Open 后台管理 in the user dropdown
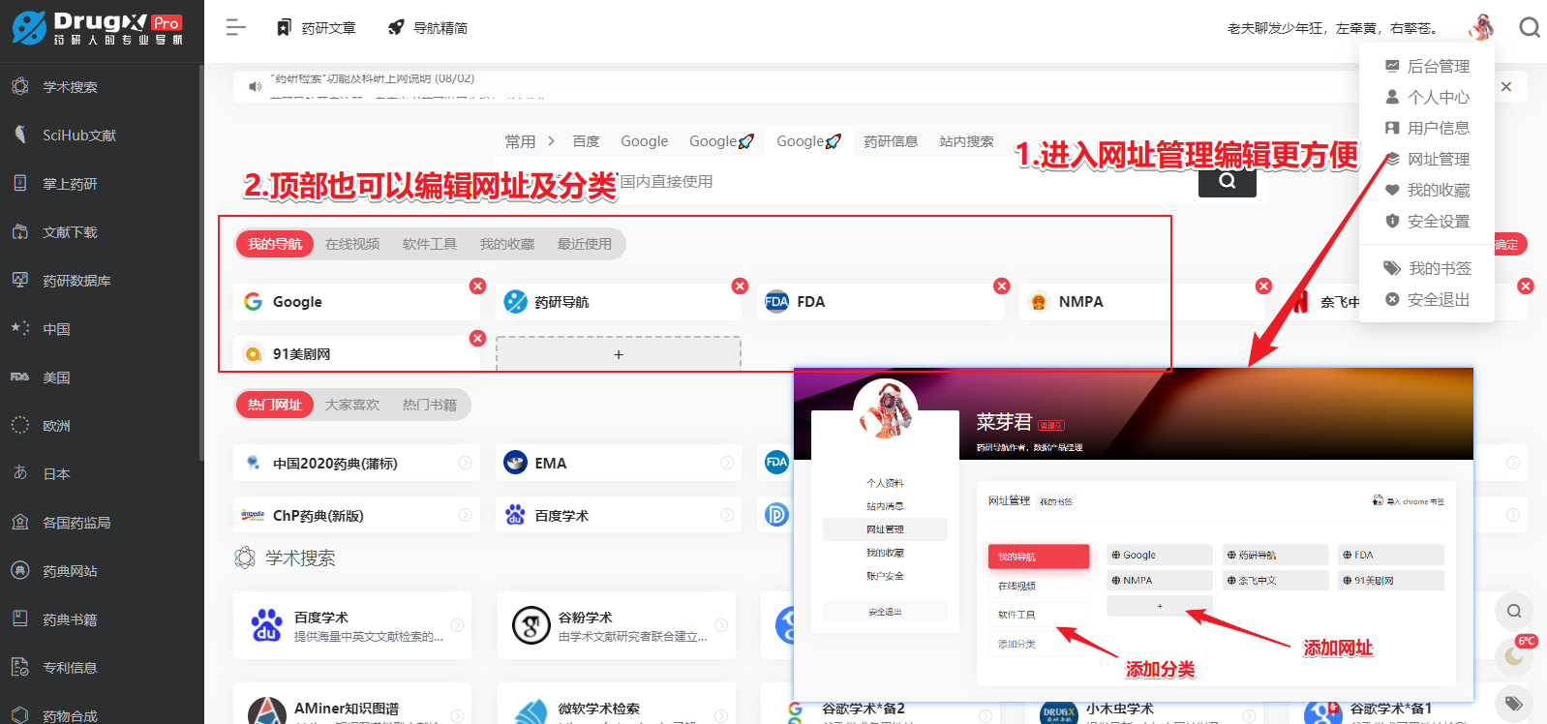Screen dimensions: 1547x724 [1427, 66]
